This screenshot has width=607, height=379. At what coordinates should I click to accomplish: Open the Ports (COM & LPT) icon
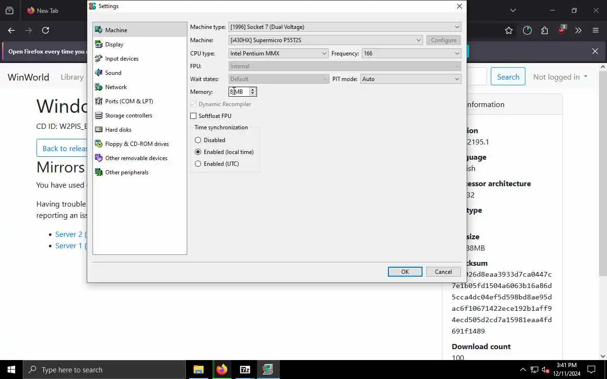click(x=99, y=101)
